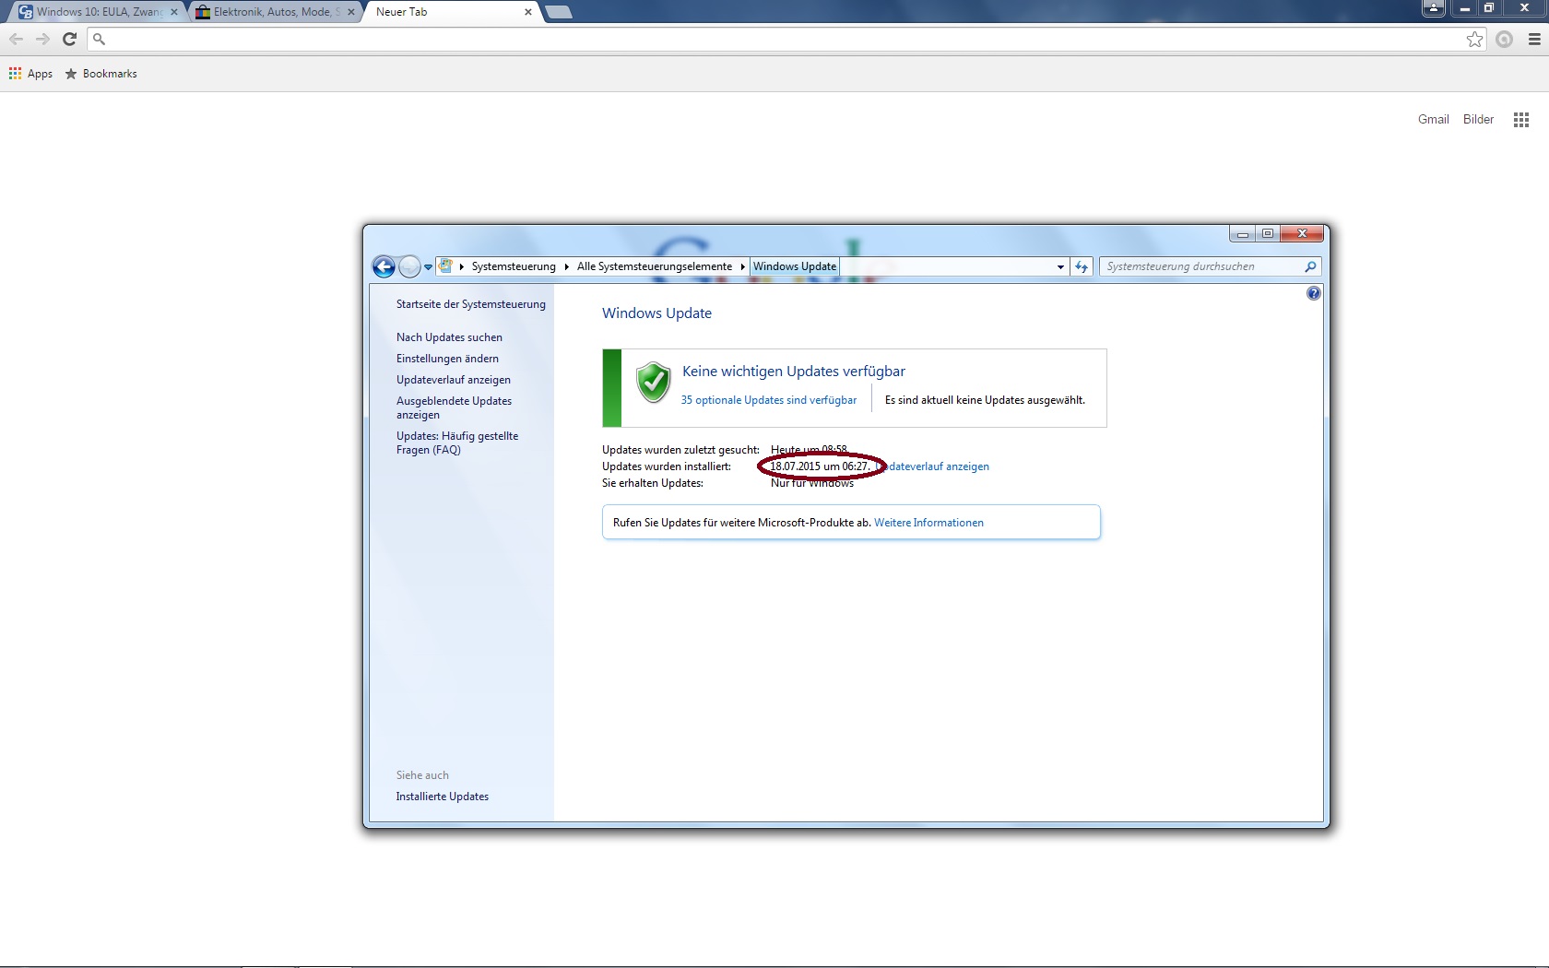Close the Windows Update window
The width and height of the screenshot is (1549, 968).
tap(1303, 234)
